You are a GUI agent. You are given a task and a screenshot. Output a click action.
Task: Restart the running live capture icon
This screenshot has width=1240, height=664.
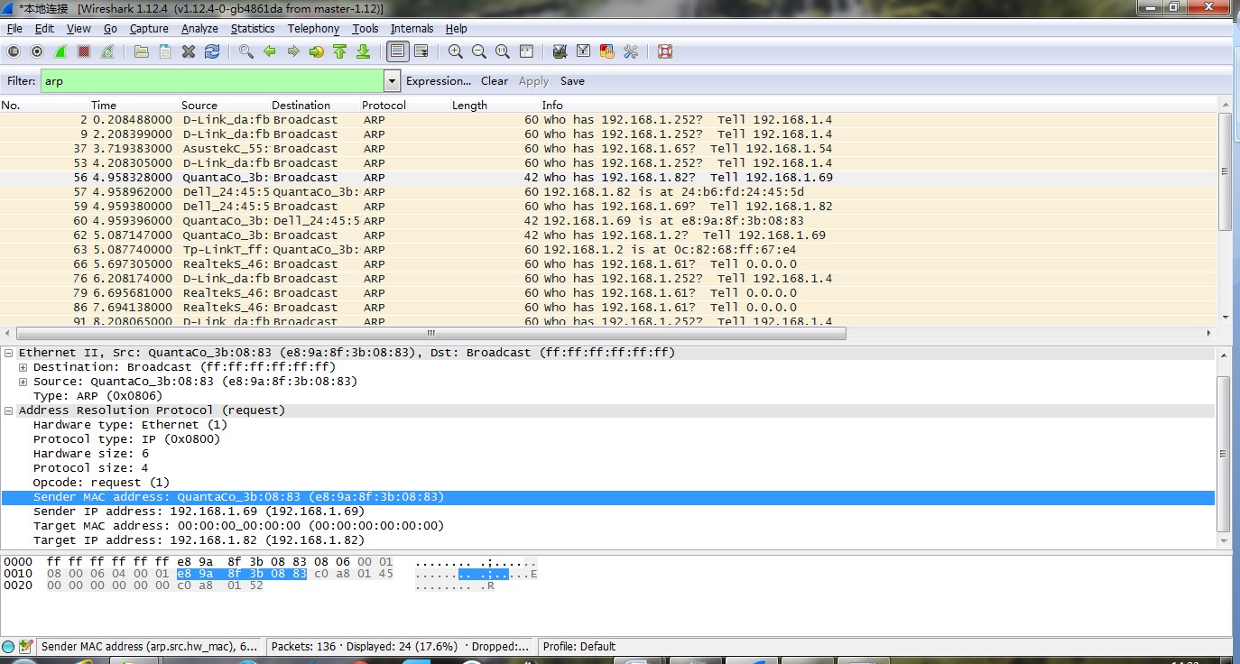[107, 51]
